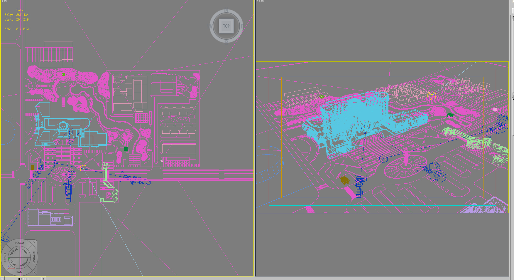Close the SteeringWheel with its X button

[x=34, y=242]
